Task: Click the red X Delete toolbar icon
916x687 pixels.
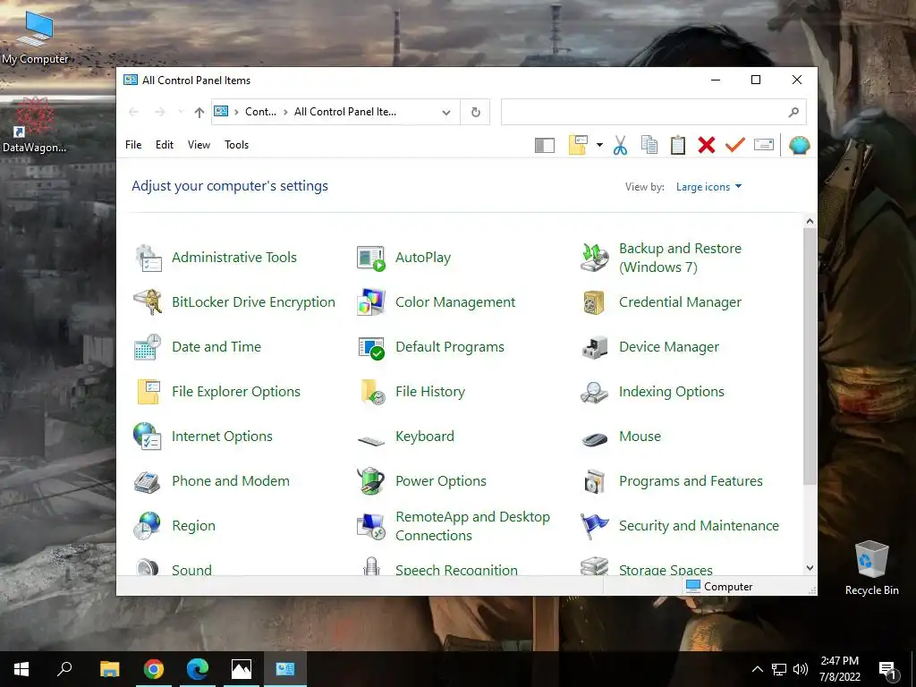Action: click(707, 145)
